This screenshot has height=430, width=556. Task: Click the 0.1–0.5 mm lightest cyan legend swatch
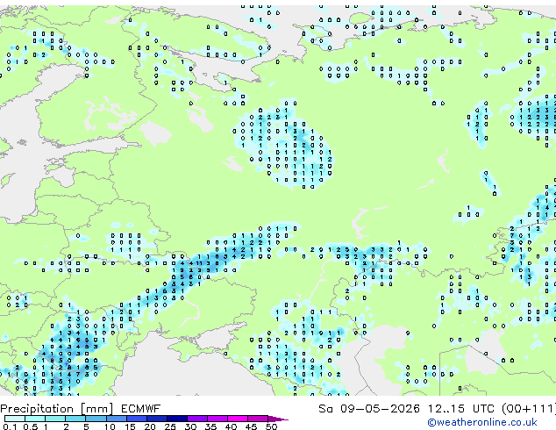pyautogui.click(x=15, y=419)
